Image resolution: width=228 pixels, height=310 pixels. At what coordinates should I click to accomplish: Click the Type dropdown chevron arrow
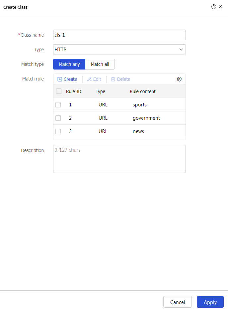[181, 50]
